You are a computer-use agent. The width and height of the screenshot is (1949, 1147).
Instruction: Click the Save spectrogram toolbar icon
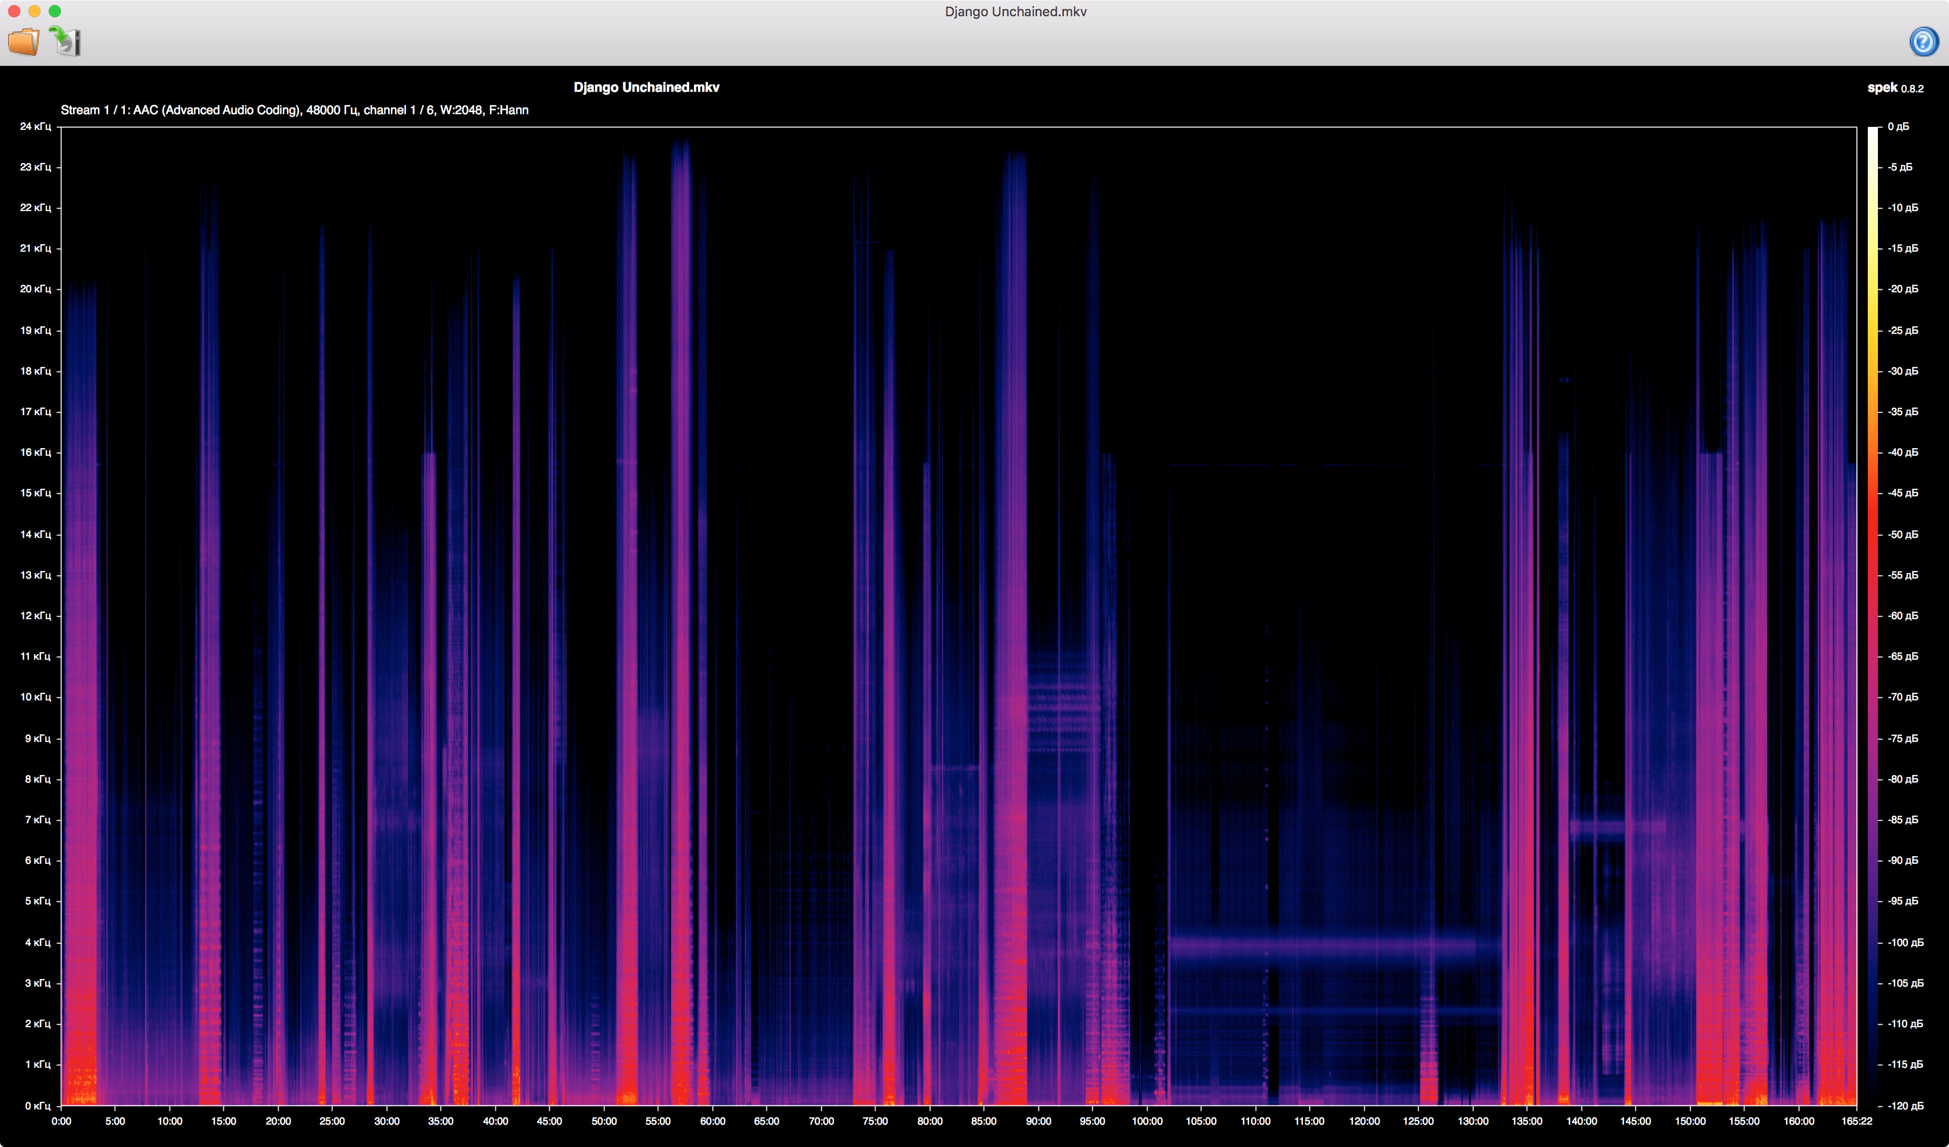pos(66,41)
